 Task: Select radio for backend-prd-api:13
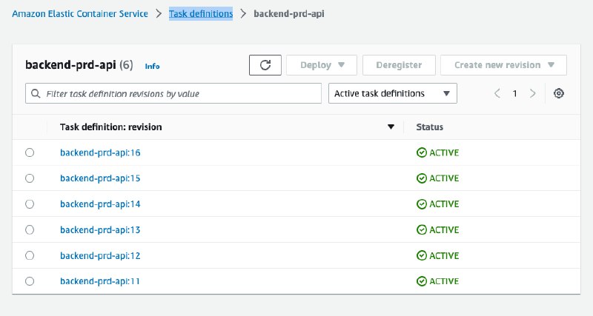pyautogui.click(x=30, y=229)
